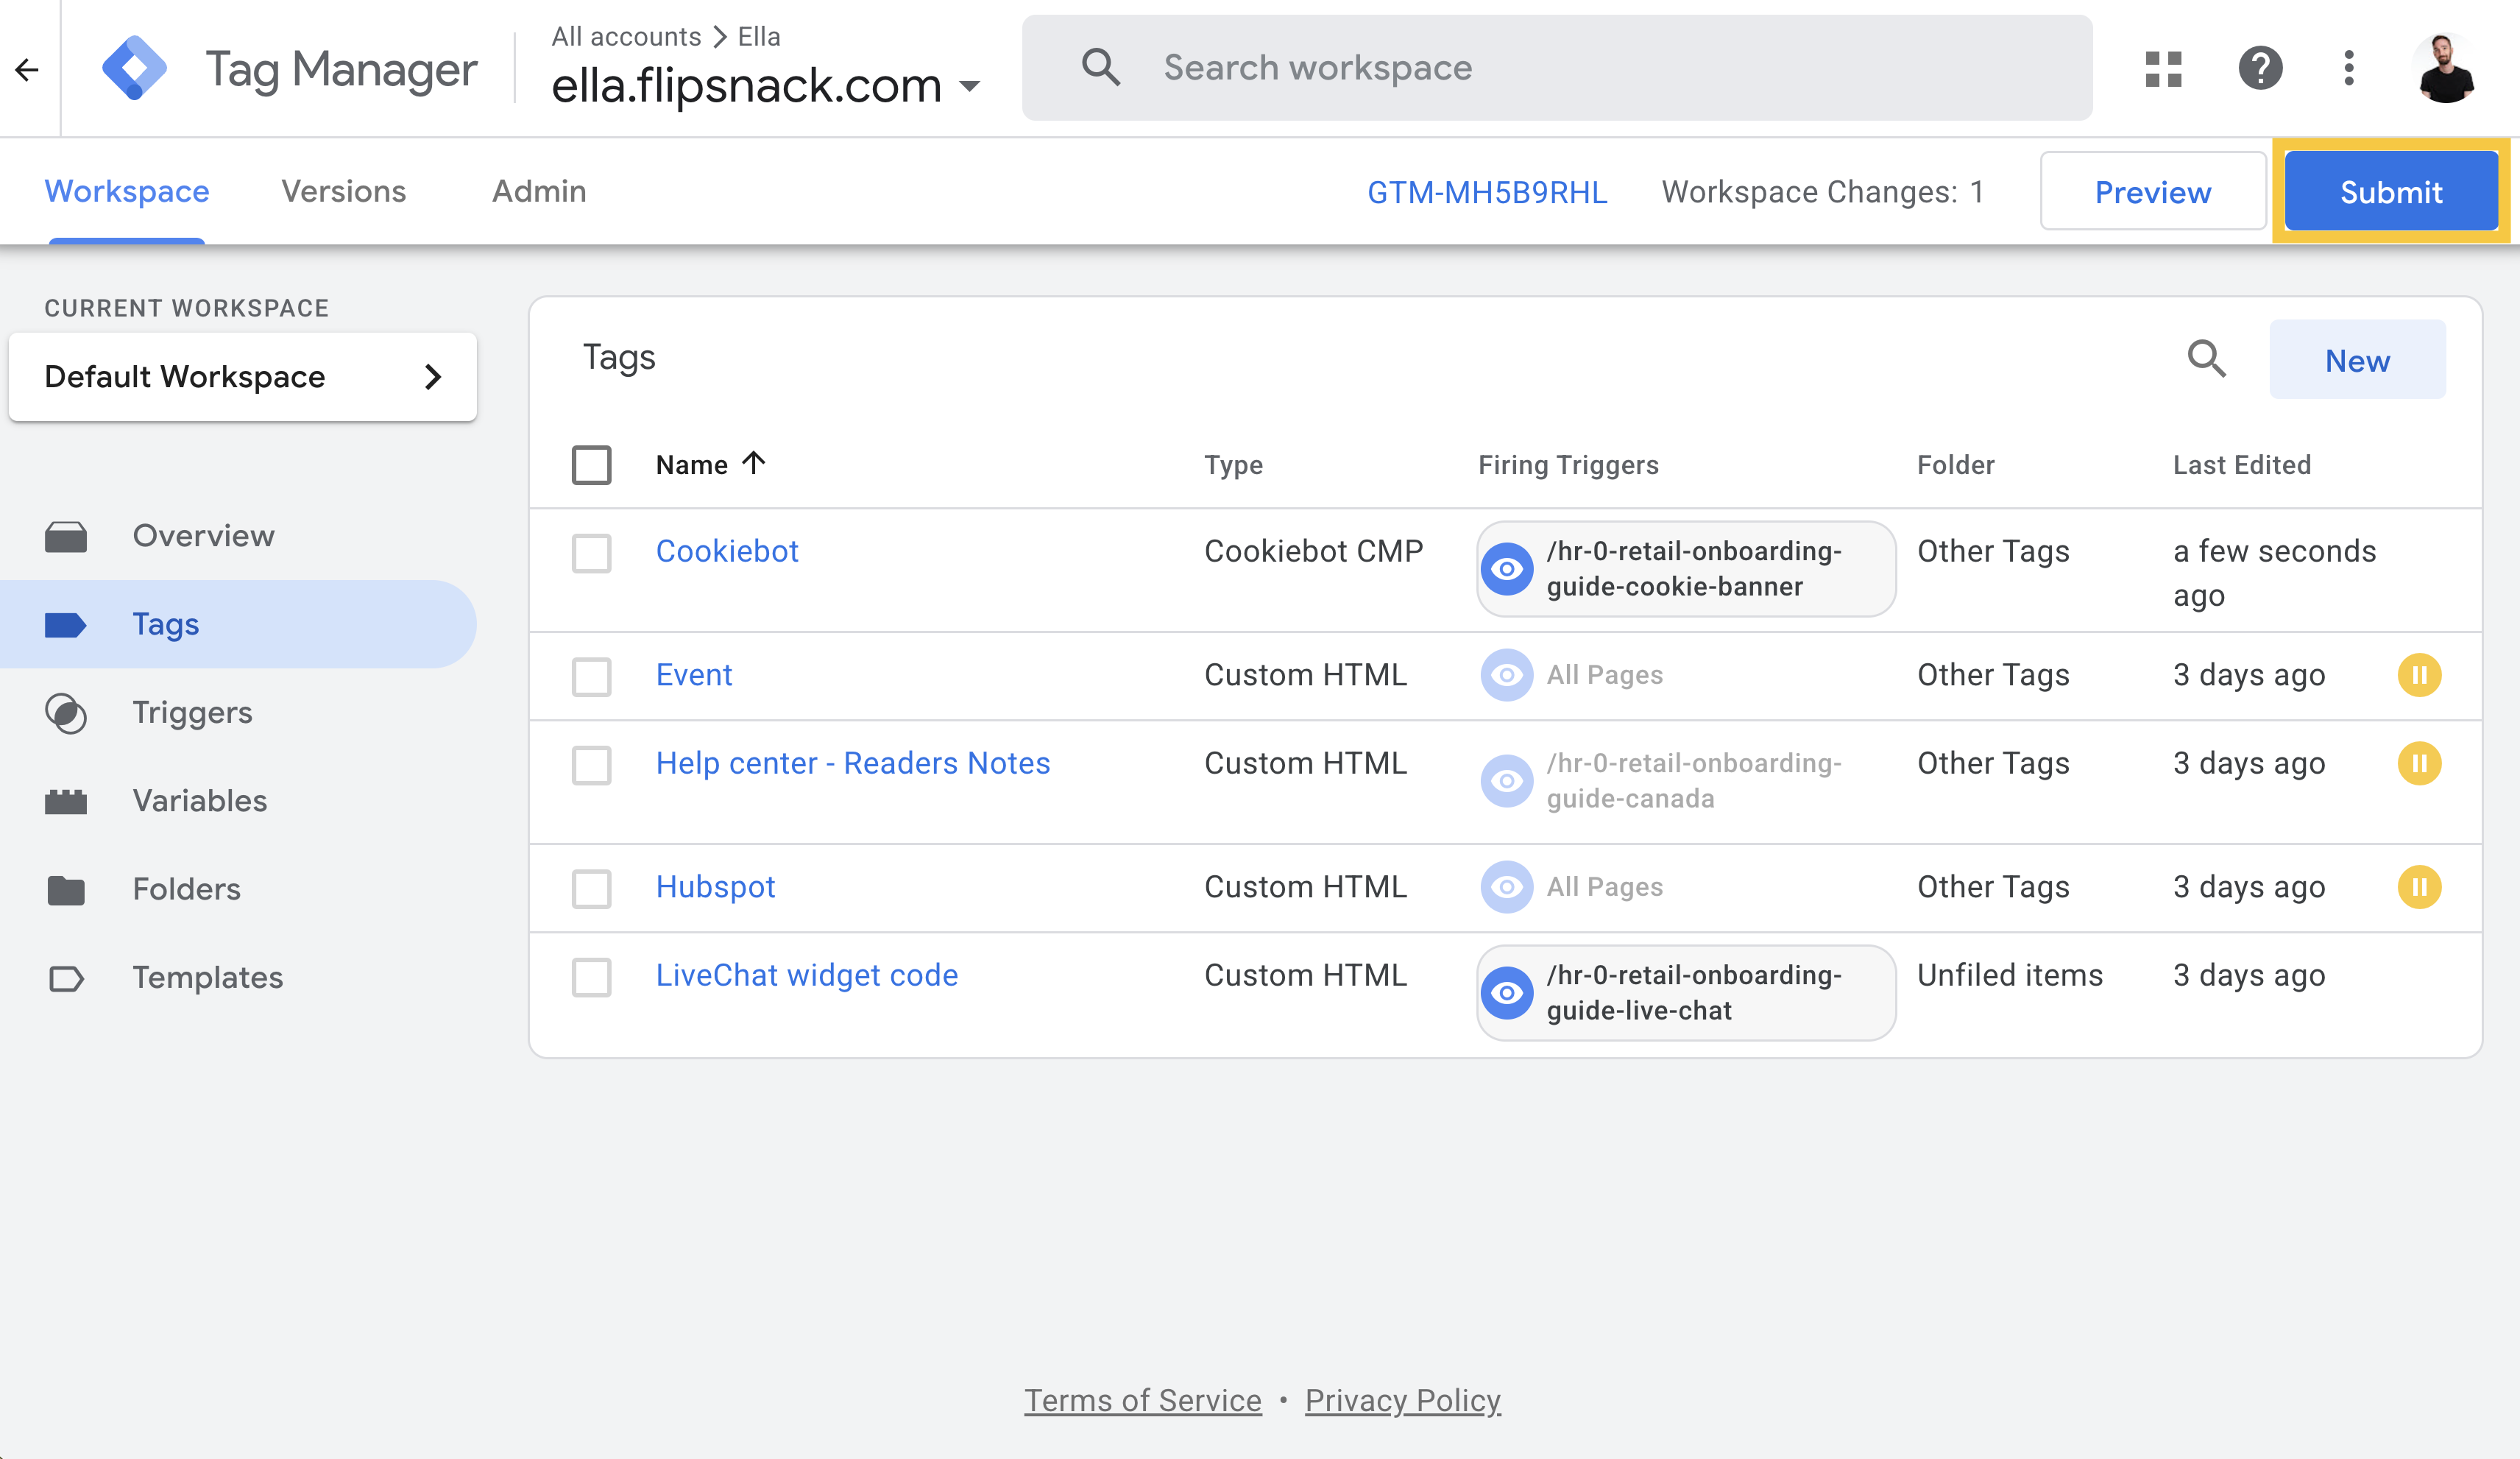Check the Help center - Readers Notes checkbox
This screenshot has height=1459, width=2520.
pos(592,765)
